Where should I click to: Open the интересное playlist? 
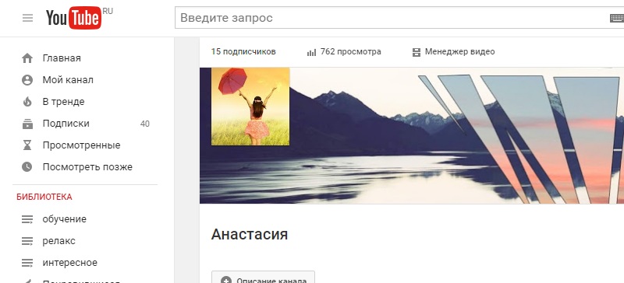pyautogui.click(x=70, y=263)
